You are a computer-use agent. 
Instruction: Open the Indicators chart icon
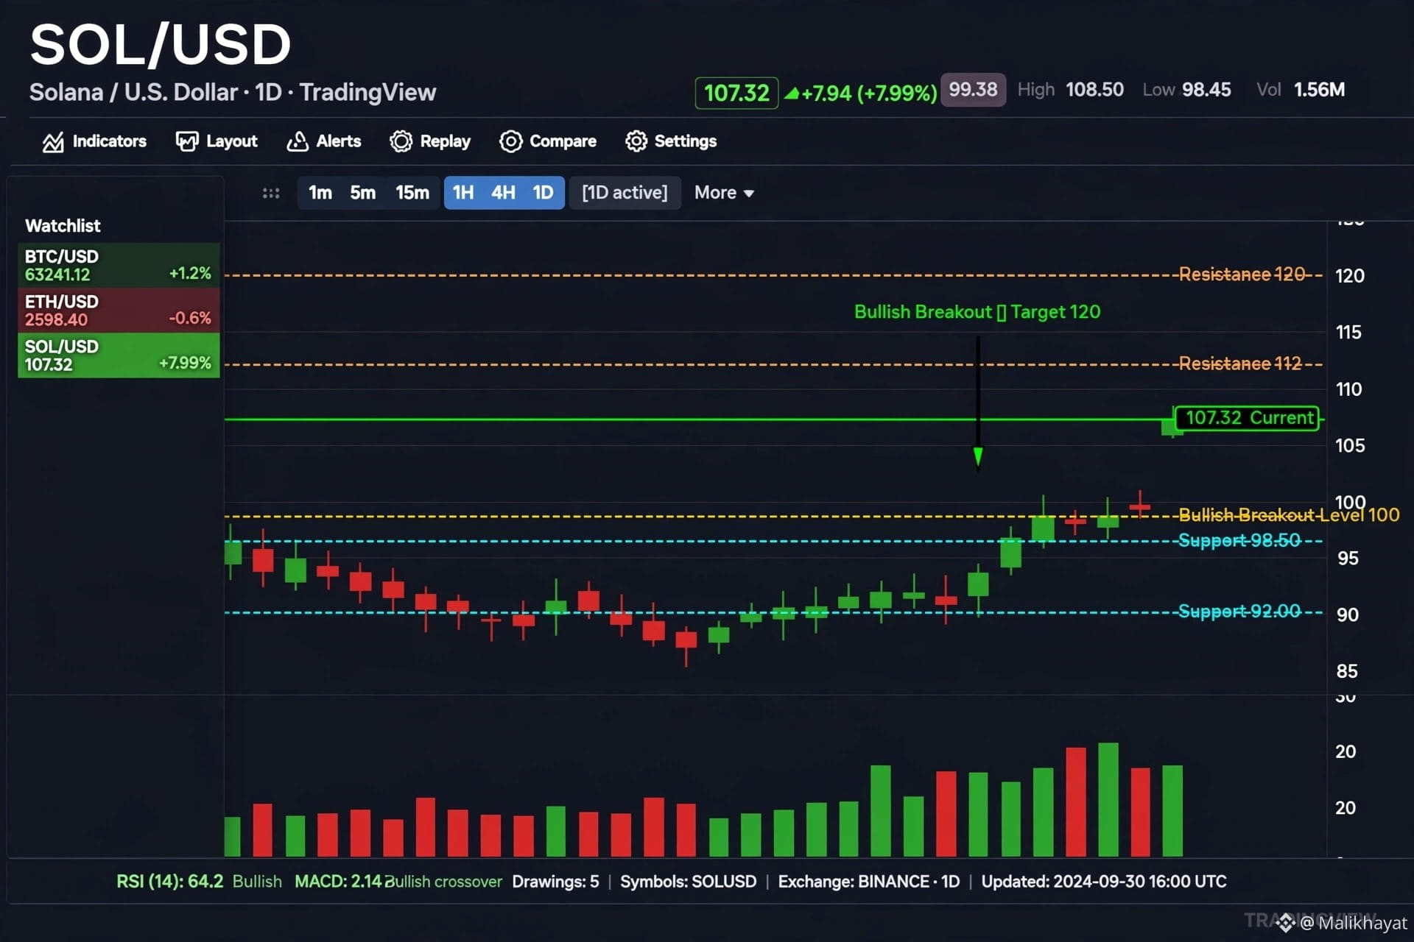(53, 142)
